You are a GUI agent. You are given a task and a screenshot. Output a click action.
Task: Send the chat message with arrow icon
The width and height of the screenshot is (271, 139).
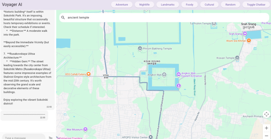[51, 138]
